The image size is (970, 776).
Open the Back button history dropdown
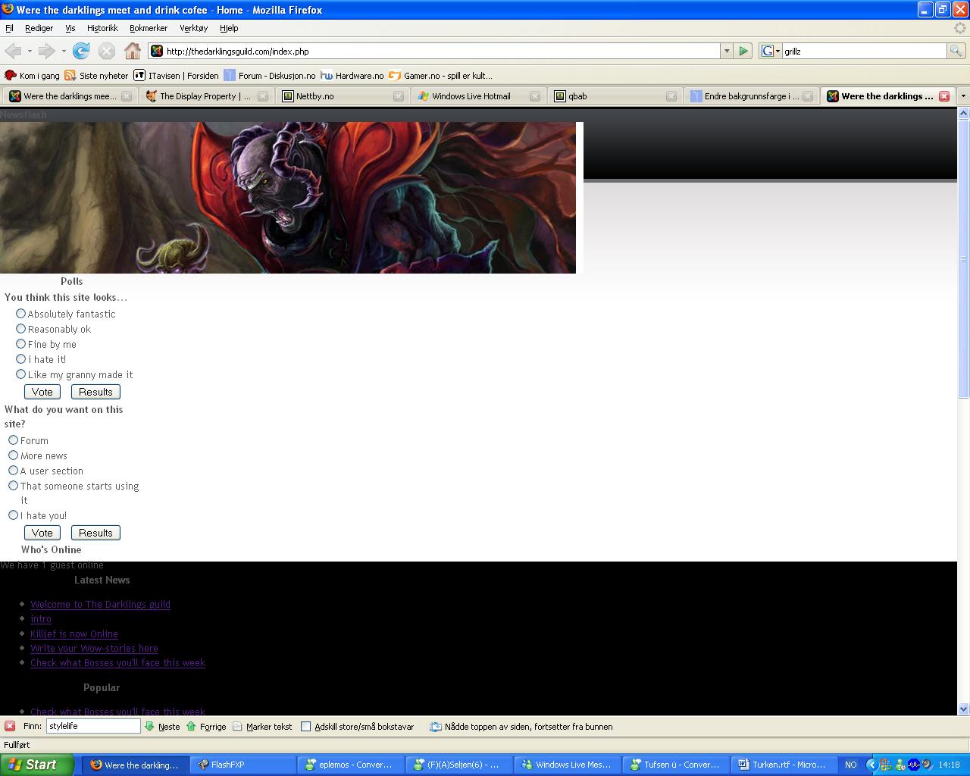30,51
